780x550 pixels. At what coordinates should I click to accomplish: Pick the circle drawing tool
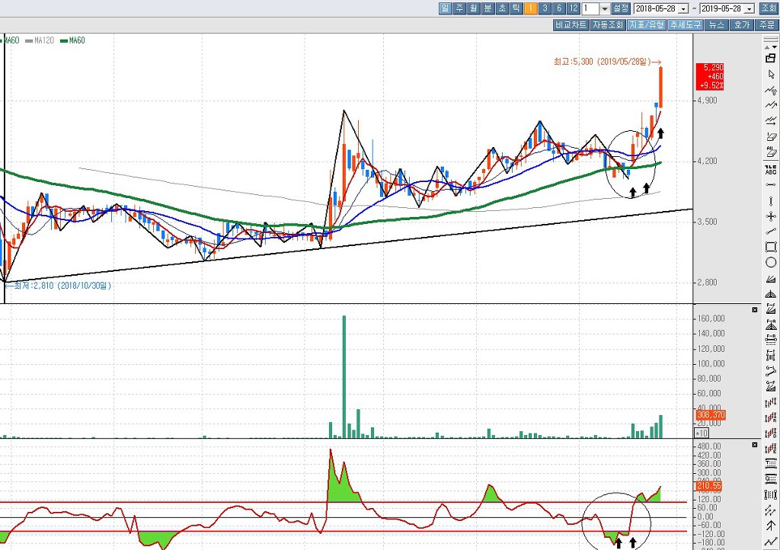tap(771, 263)
